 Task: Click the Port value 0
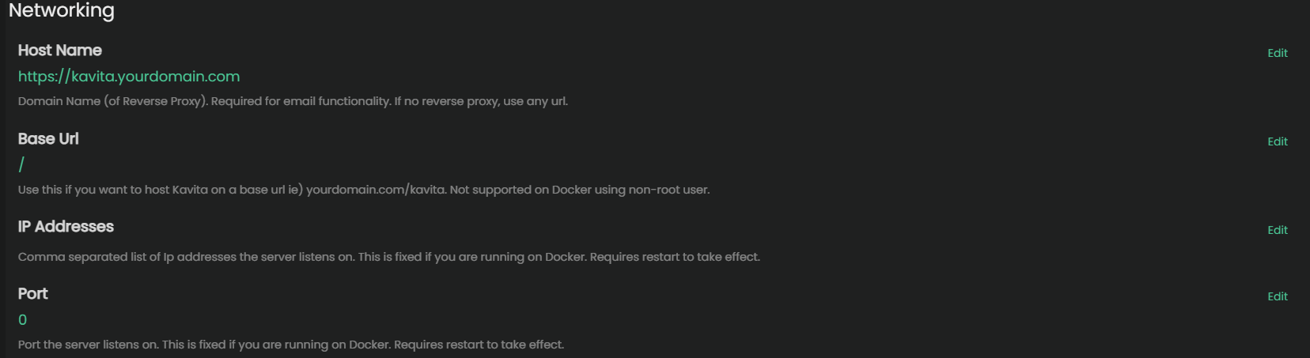pyautogui.click(x=22, y=320)
